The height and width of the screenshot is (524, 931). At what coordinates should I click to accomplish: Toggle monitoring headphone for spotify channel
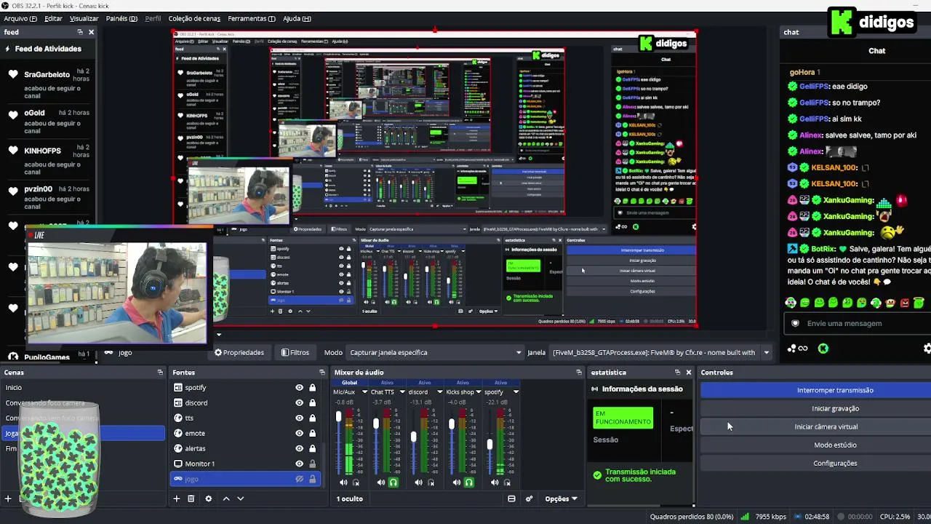[507, 483]
